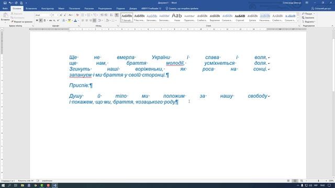335x188 pixels.
Task: Apply the Звичайний style
Action: click(x=127, y=17)
